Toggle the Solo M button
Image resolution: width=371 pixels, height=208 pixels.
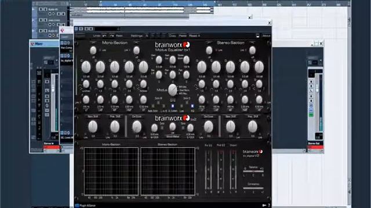(x=158, y=102)
